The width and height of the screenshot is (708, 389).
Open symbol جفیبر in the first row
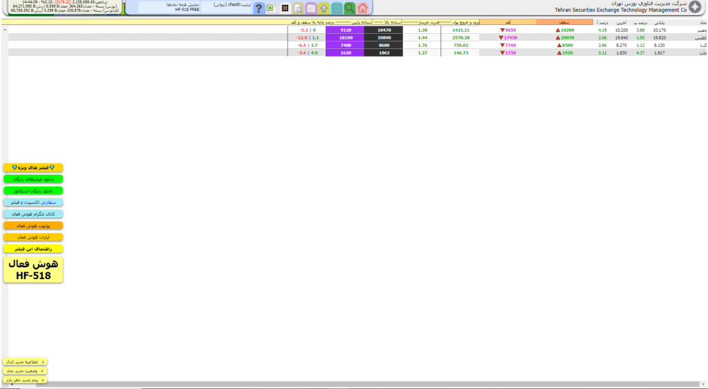tap(702, 30)
